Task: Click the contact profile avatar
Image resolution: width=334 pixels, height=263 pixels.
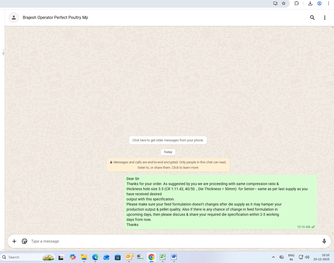Action: pyautogui.click(x=14, y=18)
